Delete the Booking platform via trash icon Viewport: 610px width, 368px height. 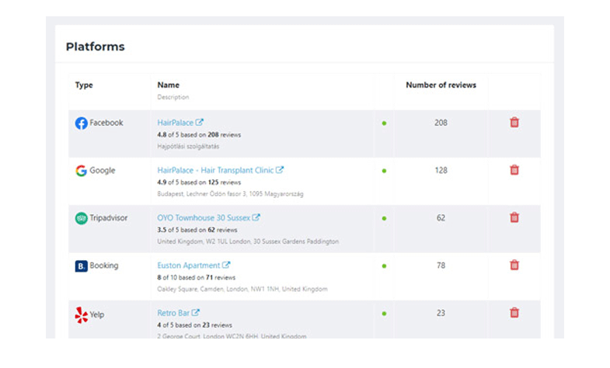coord(514,266)
